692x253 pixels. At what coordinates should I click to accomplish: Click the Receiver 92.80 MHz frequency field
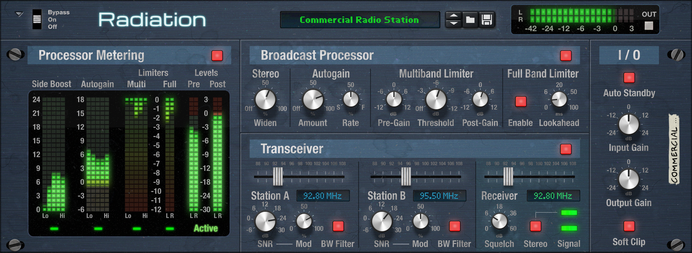(553, 196)
